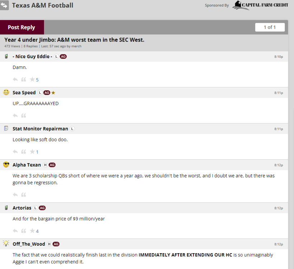Open Stat Monitor Repairman's user profile
Viewport: 294px width, 269px height.
(x=40, y=129)
